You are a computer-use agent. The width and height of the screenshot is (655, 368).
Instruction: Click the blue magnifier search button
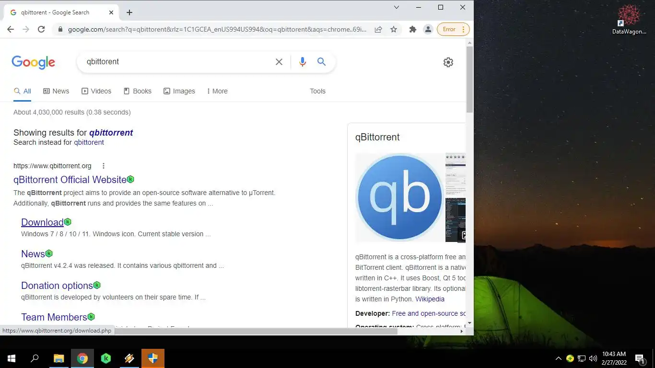tap(321, 62)
